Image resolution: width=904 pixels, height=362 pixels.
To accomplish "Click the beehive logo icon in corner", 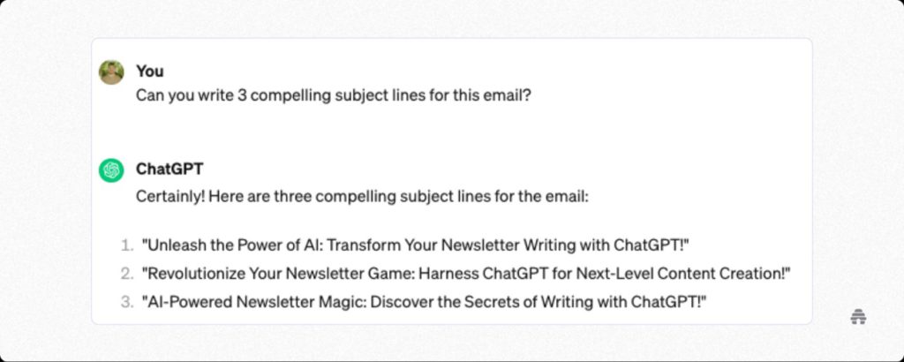I will pyautogui.click(x=857, y=317).
